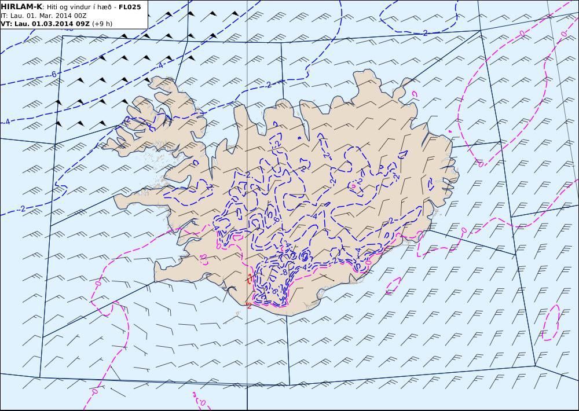Click the HIRLAM-K model name in title box
The width and height of the screenshot is (579, 411).
(21, 7)
